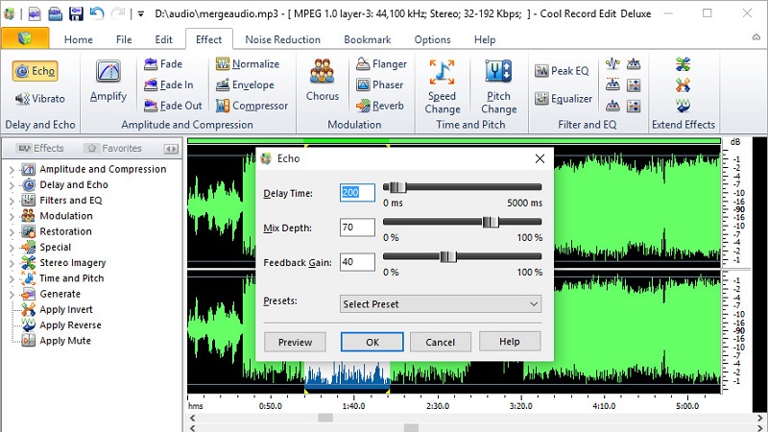This screenshot has height=432, width=768.
Task: Click the open file icon in title bar
Action: (55, 13)
